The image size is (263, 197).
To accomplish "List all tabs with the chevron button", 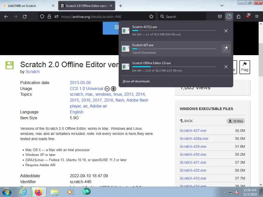I will (x=222, y=6).
